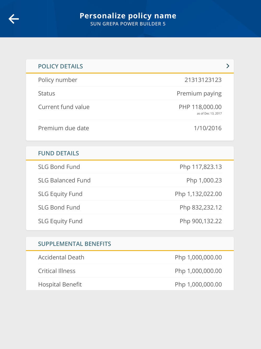Tap the policy number value 21313123123
Screen dimensions: 261x349
pyautogui.click(x=203, y=80)
